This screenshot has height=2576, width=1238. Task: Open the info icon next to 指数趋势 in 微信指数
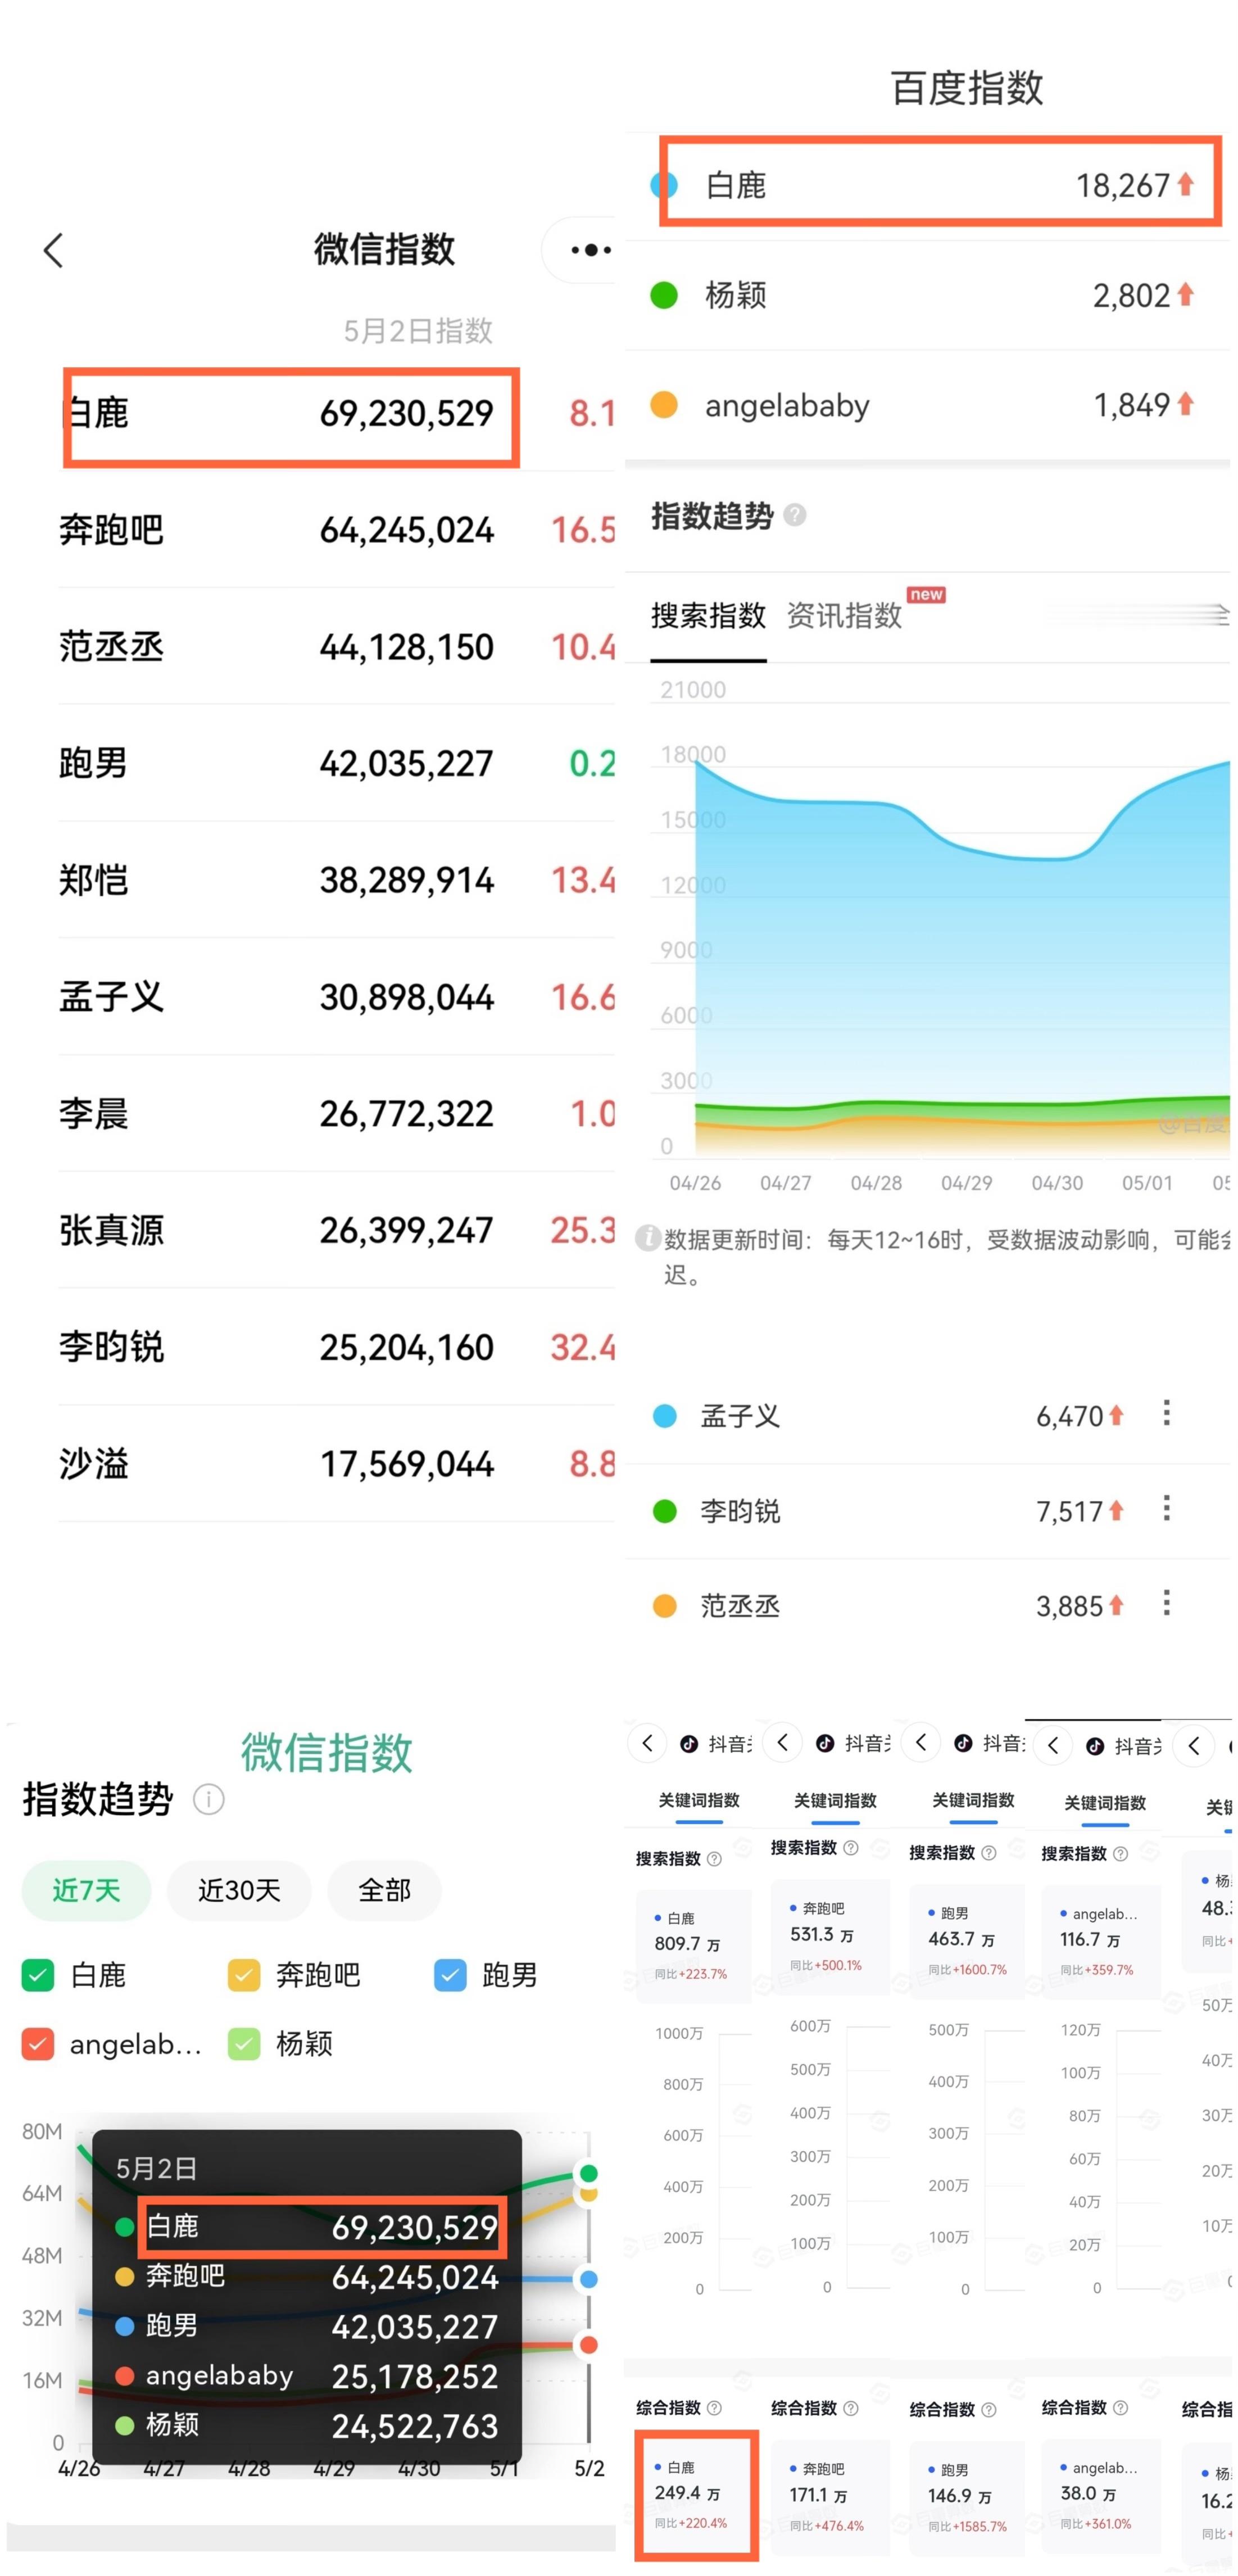click(208, 1799)
